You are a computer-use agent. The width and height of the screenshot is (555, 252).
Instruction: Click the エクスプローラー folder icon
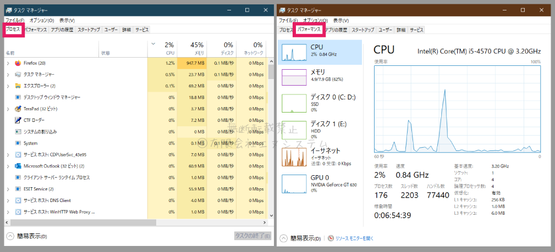coord(18,86)
